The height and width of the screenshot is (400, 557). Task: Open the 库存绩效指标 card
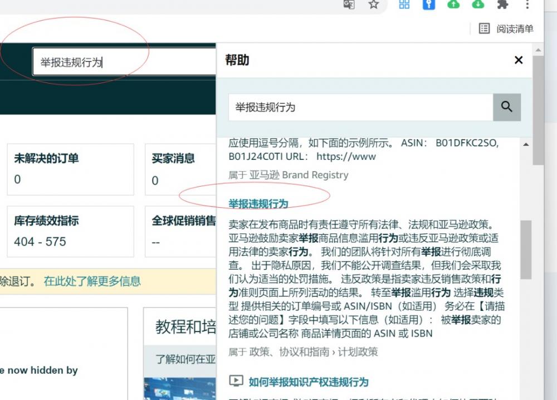coord(70,231)
